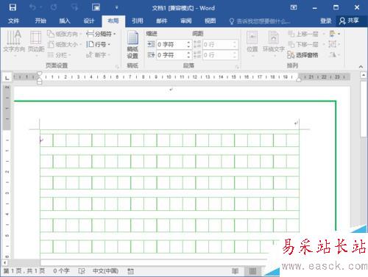Screen dimensions: 368x277
Task: Click the tab stop selector at ruler corner
Action: coord(7,78)
